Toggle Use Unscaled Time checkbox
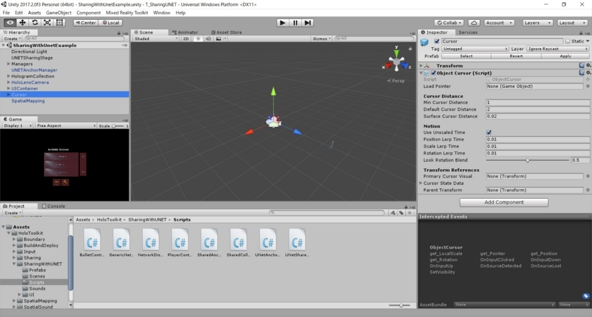Image resolution: width=592 pixels, height=317 pixels. click(x=489, y=132)
